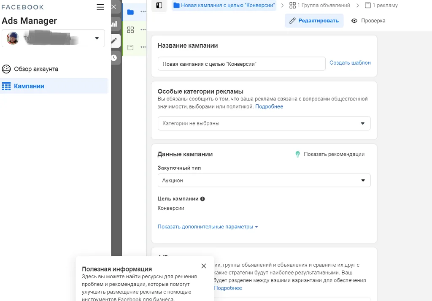
Task: Open the Категории не выбраны dropdown
Action: (x=264, y=124)
